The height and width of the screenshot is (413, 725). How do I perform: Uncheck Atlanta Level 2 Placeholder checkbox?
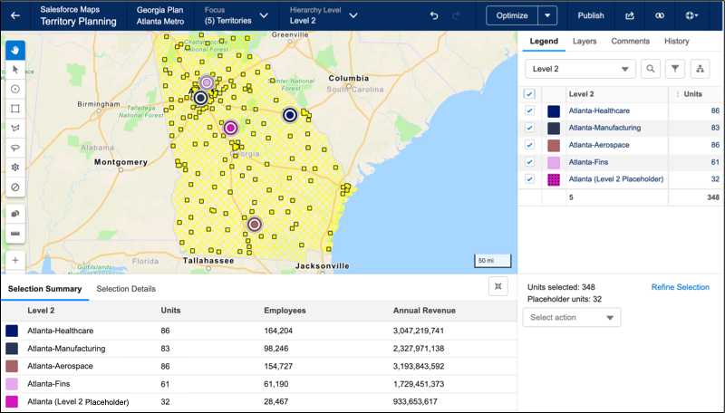click(529, 179)
